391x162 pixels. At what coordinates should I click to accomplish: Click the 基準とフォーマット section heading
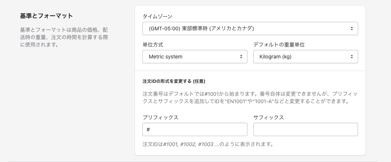pos(46,16)
